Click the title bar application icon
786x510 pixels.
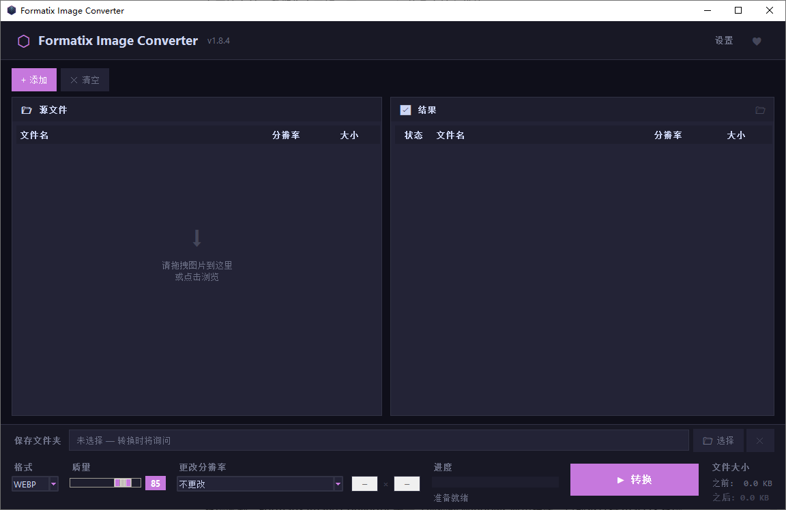(12, 10)
